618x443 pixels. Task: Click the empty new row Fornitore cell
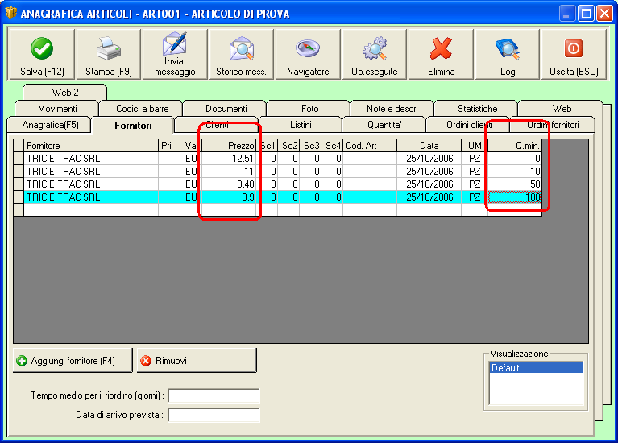(x=91, y=209)
